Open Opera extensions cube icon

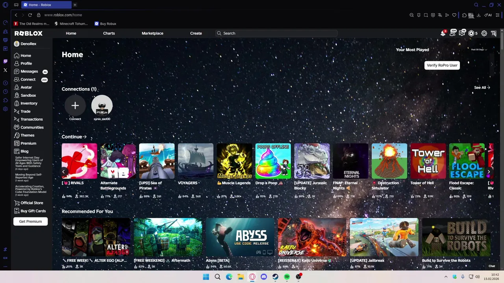(x=464, y=15)
